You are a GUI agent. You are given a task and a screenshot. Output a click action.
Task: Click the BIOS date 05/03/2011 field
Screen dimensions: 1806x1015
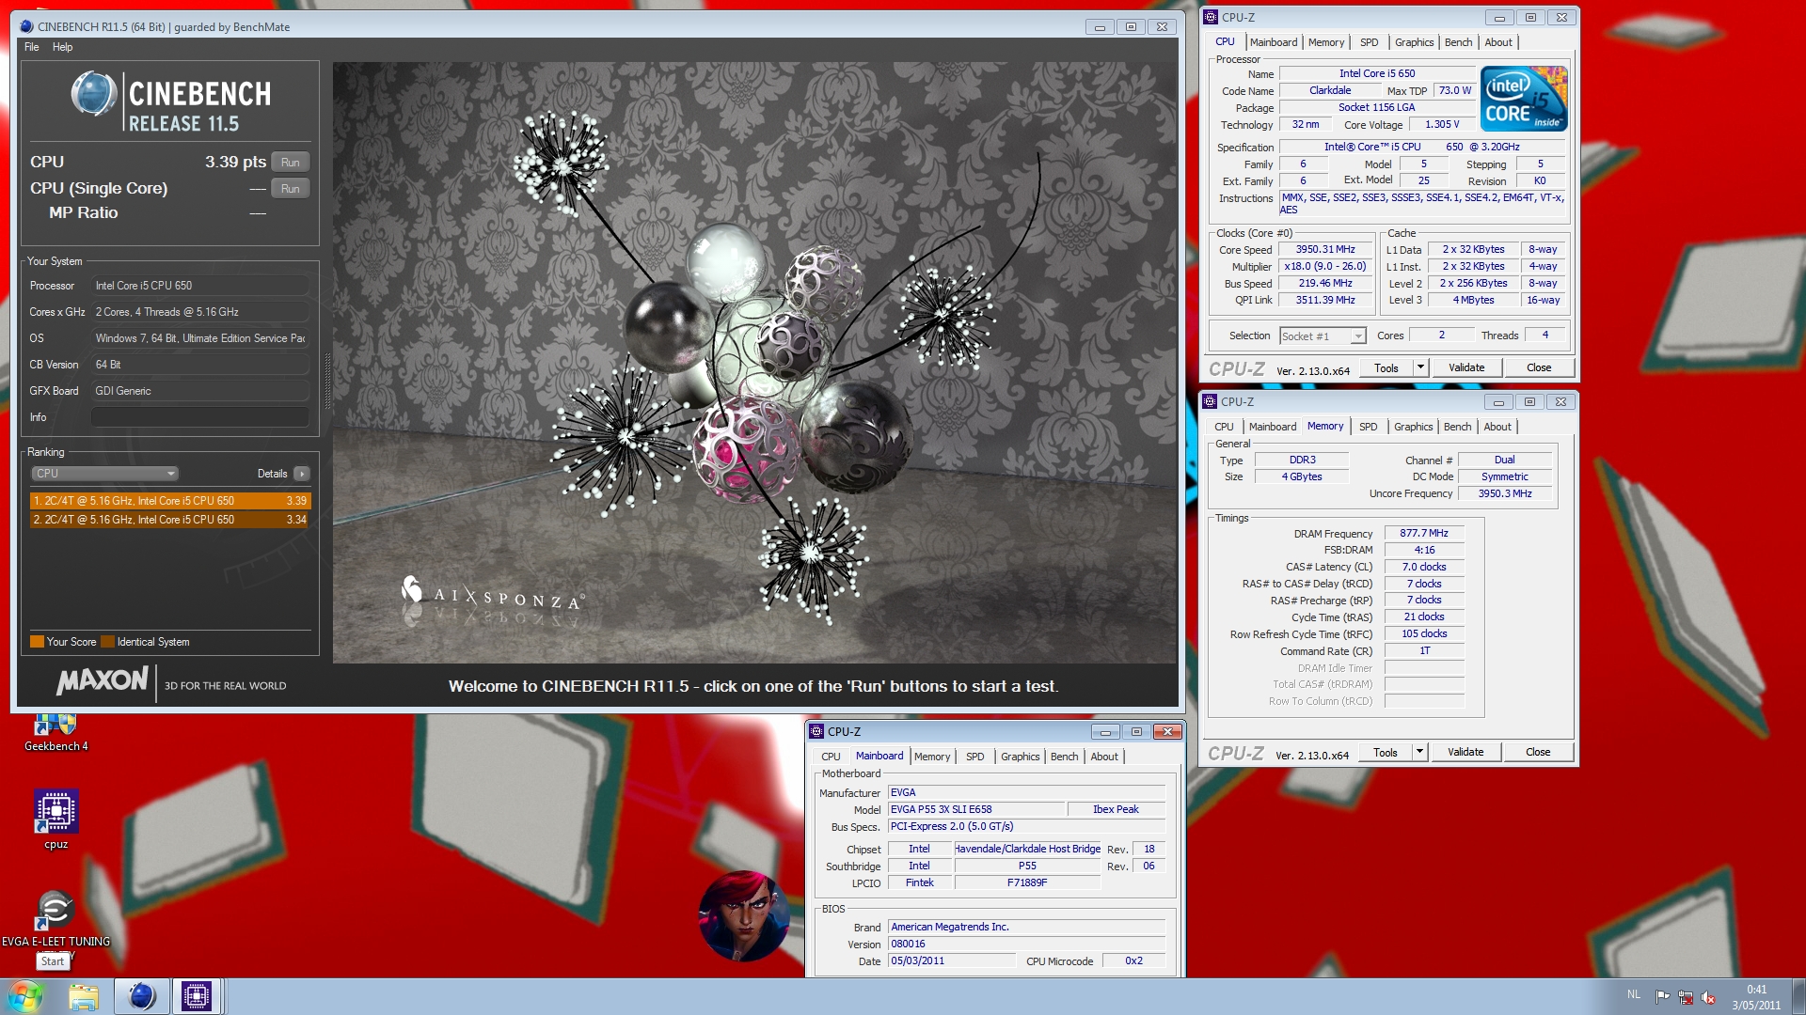coord(952,960)
